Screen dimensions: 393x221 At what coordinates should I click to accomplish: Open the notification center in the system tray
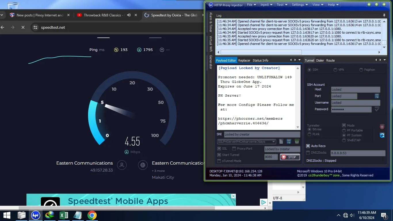(x=384, y=215)
